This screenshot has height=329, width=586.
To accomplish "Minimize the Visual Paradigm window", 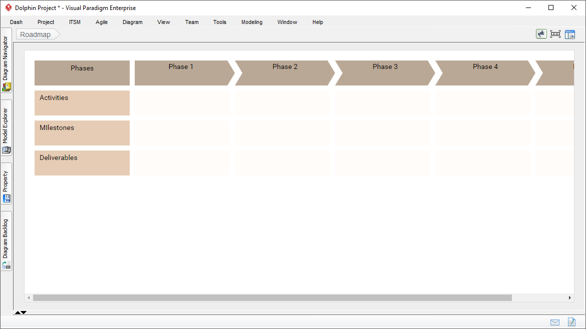I will (x=528, y=7).
